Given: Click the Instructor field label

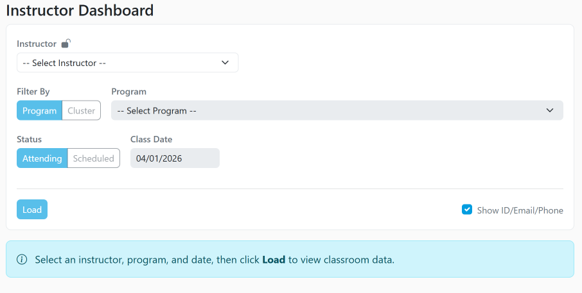Looking at the screenshot, I should [37, 44].
